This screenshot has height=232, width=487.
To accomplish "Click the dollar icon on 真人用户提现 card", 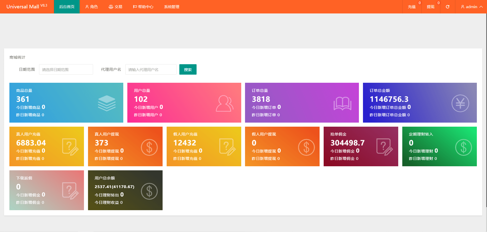I will tap(149, 147).
